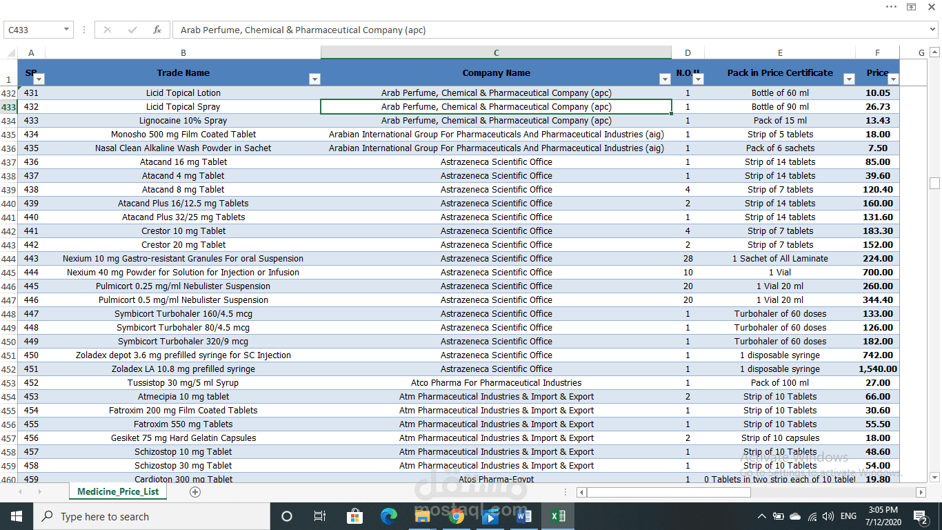942x530 pixels.
Task: Click the volume speaker tray icon
Action: coord(828,516)
